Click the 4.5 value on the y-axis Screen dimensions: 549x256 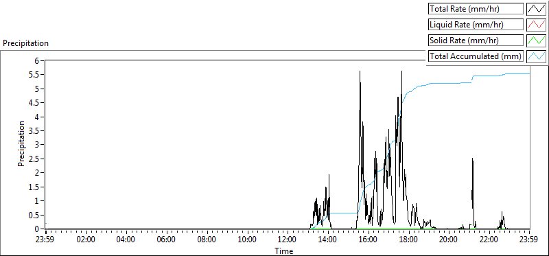34,103
